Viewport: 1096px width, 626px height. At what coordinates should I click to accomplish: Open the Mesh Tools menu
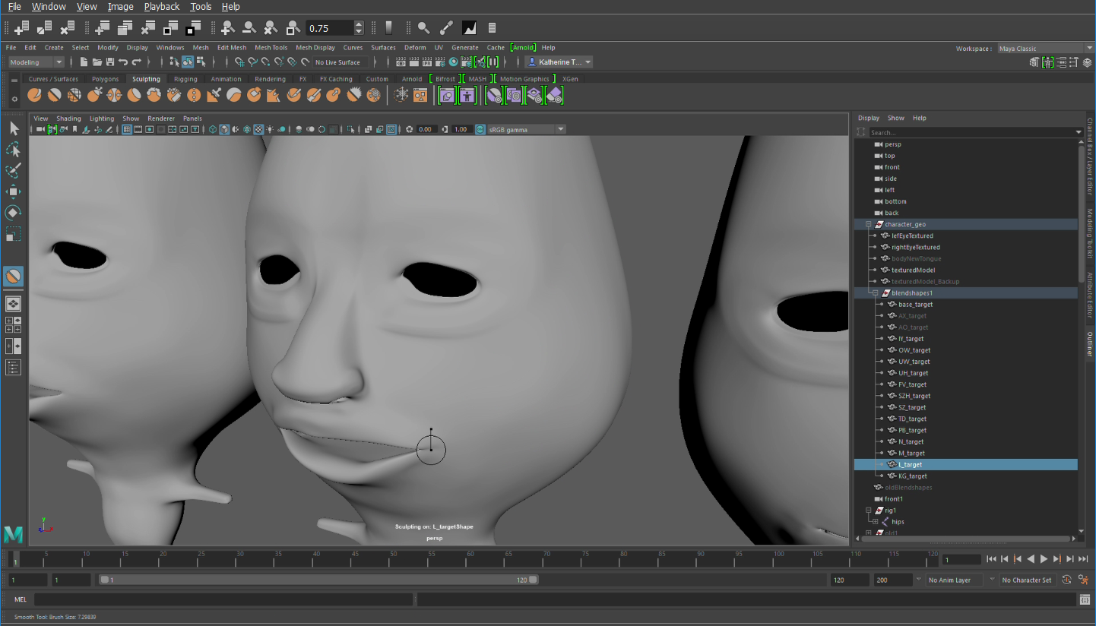pos(271,47)
